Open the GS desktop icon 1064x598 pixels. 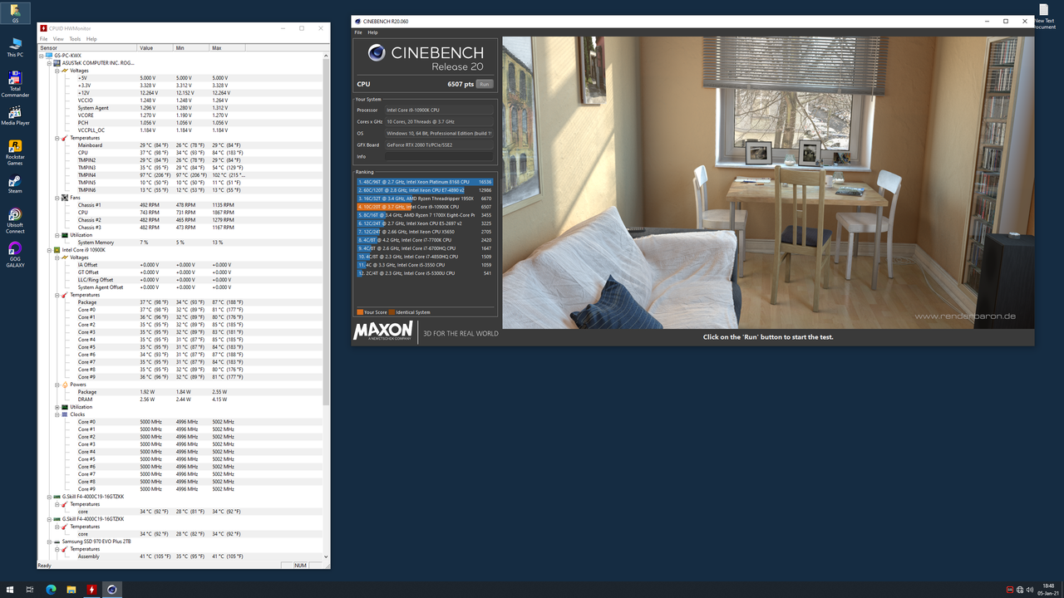tap(15, 12)
